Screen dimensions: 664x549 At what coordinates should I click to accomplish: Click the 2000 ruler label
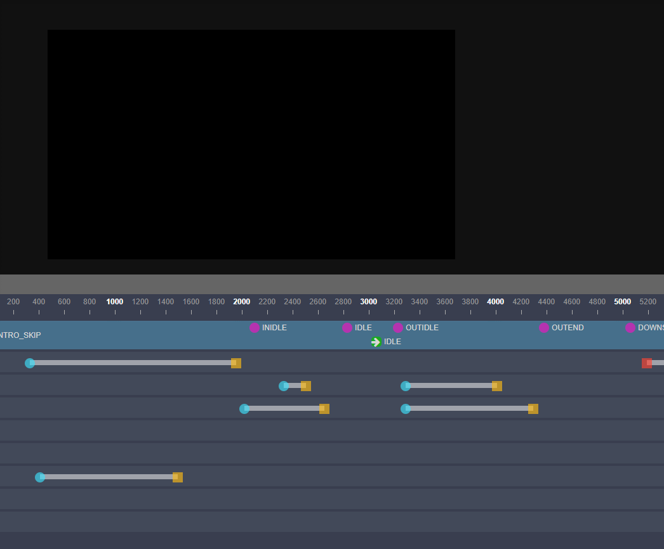tap(242, 302)
